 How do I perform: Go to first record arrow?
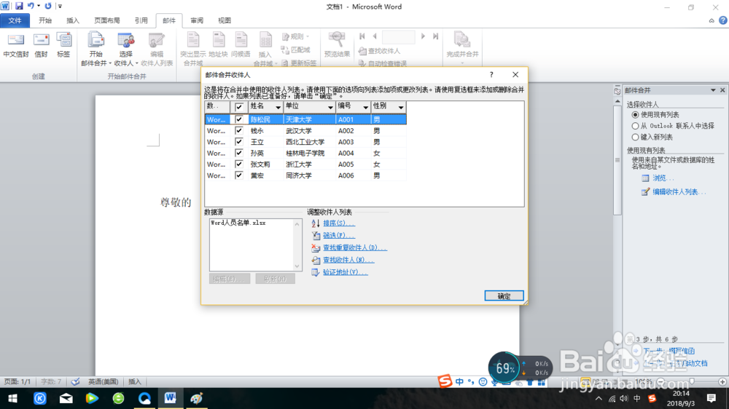tap(362, 36)
